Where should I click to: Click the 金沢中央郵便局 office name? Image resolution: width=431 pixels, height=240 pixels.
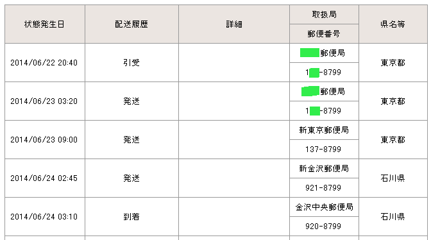tap(324, 207)
